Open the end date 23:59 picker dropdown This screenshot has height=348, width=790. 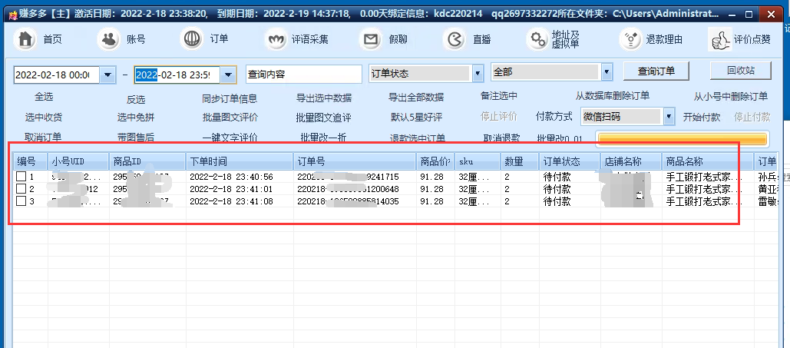pyautogui.click(x=228, y=75)
